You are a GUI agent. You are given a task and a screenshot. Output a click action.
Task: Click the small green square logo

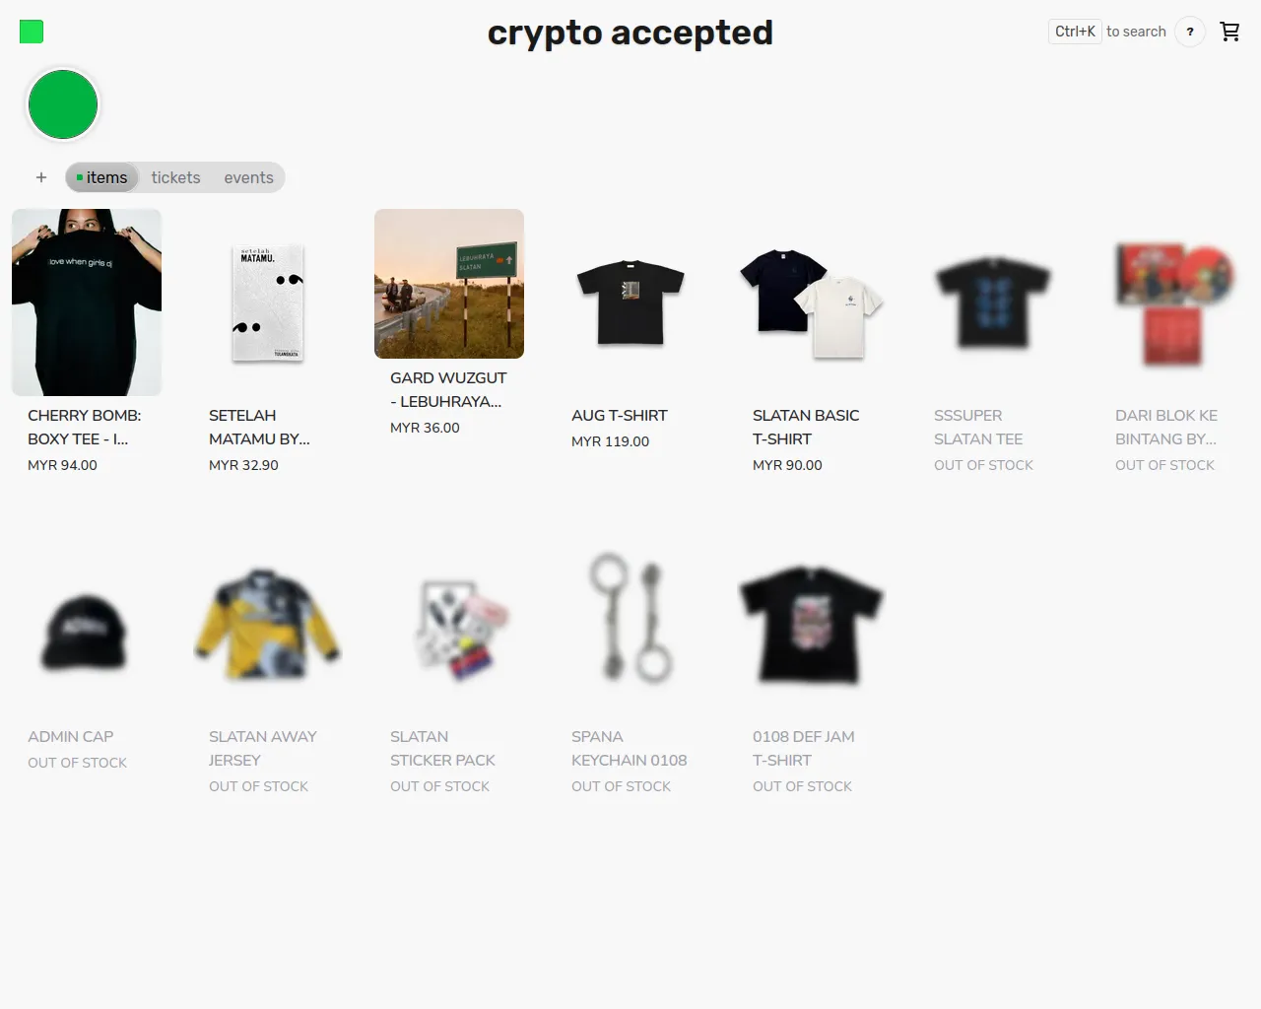pos(32,32)
